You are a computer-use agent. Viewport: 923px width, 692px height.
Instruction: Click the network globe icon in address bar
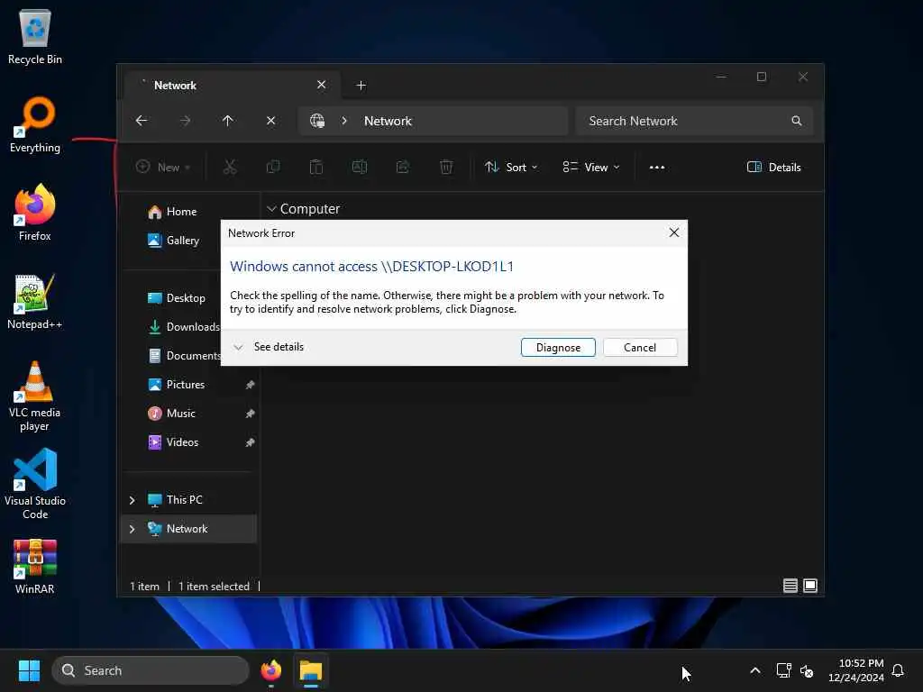[317, 121]
